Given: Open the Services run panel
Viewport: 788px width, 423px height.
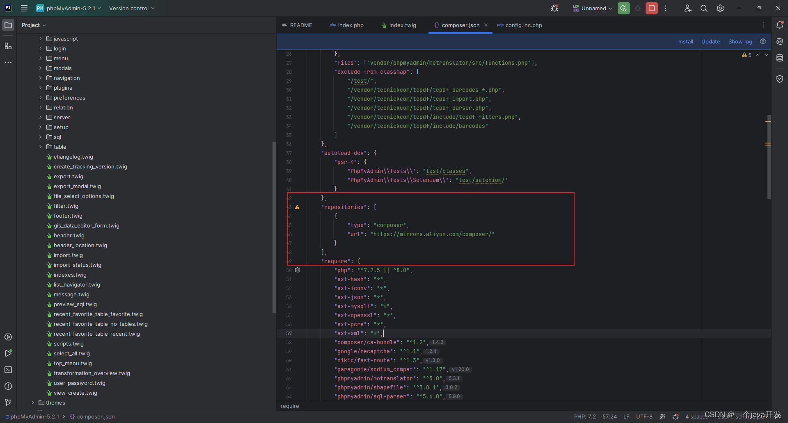Looking at the screenshot, I should (x=8, y=337).
